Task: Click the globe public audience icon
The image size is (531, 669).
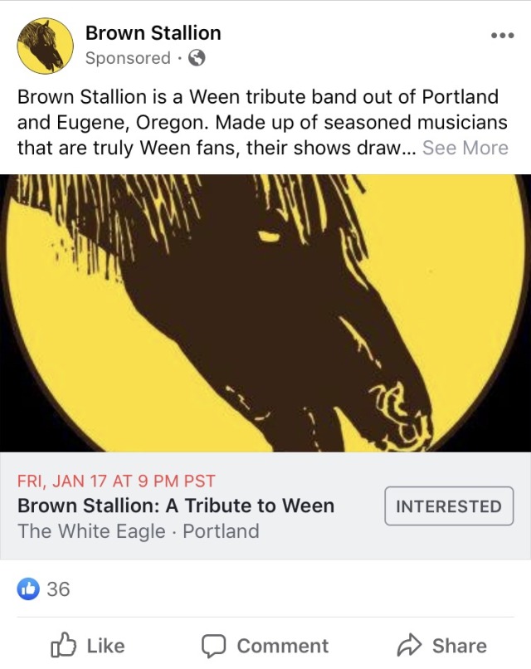Action: (197, 58)
